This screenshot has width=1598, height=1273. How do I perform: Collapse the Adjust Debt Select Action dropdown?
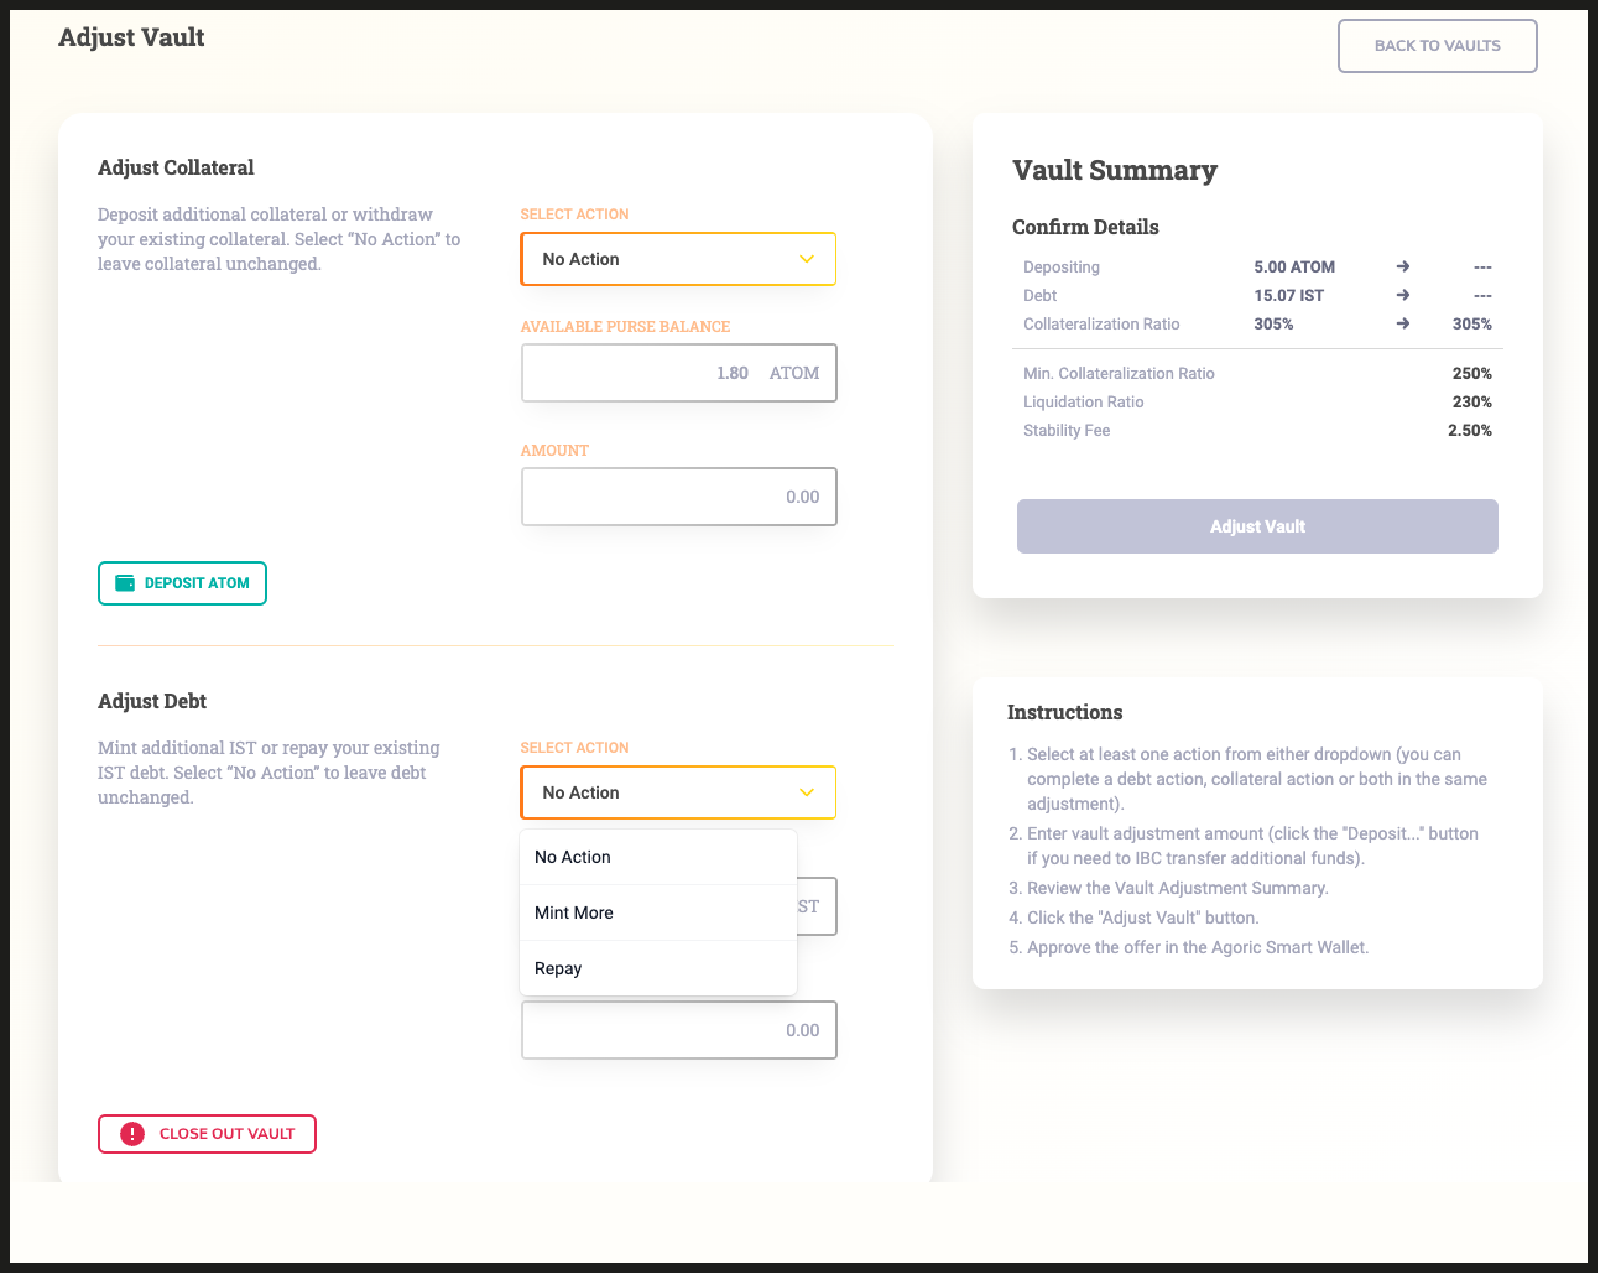[677, 793]
